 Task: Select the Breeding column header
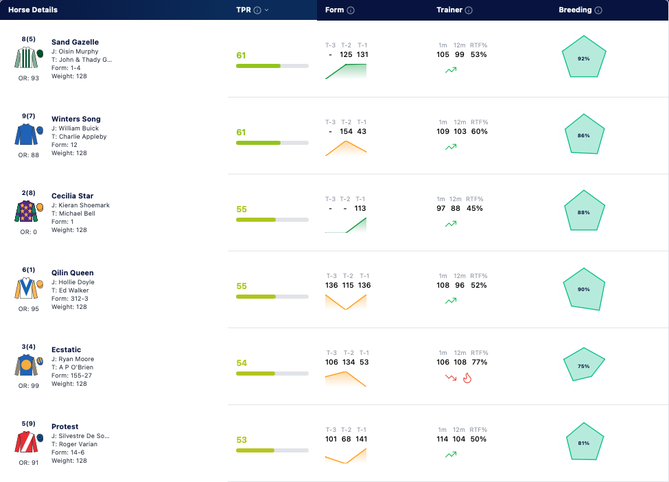point(575,10)
